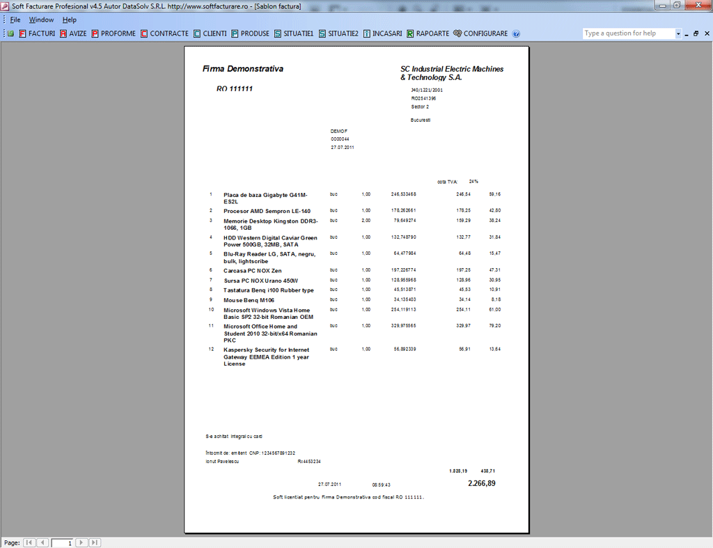Click the 'Soft licentiat pentru Firma Demonstrativa' footer
The width and height of the screenshot is (713, 548).
pos(348,497)
